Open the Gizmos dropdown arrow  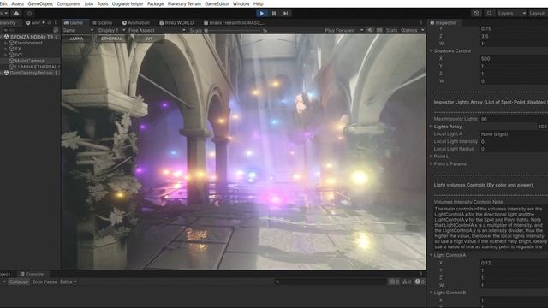pos(422,31)
